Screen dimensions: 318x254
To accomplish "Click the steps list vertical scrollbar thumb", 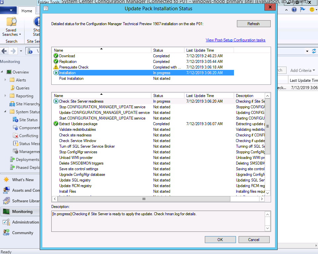I will [267, 126].
